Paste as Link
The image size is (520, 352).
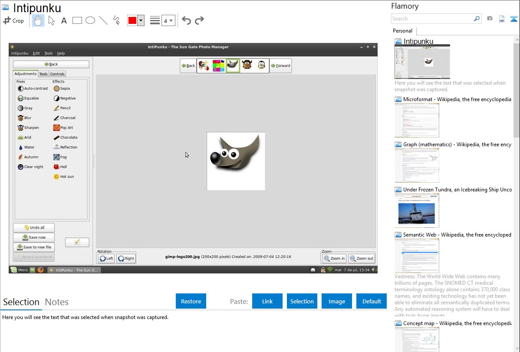point(267,301)
